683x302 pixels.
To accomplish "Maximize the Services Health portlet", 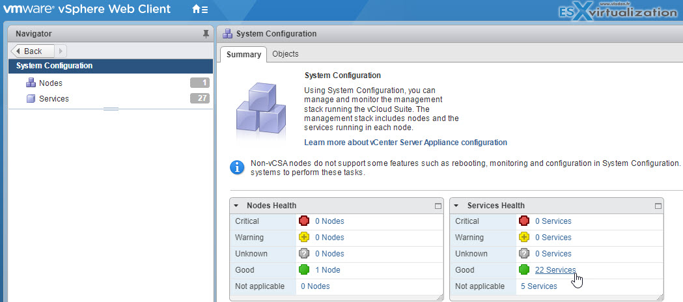I will pyautogui.click(x=658, y=206).
